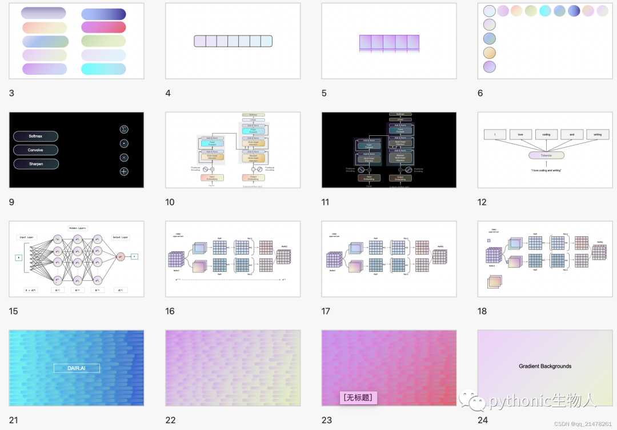Click slide number label "16"

(170, 311)
